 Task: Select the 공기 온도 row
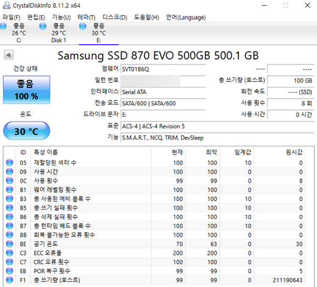pyautogui.click(x=155, y=244)
